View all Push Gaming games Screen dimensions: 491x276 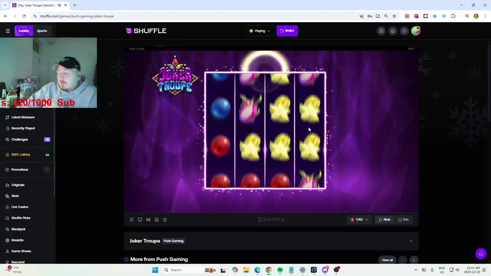point(387,260)
